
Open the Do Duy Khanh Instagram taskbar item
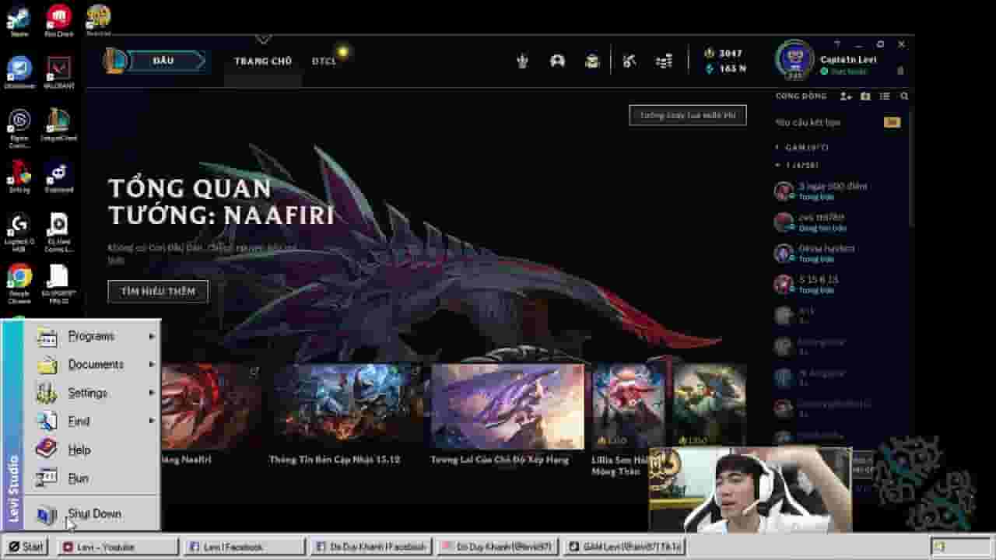[498, 547]
